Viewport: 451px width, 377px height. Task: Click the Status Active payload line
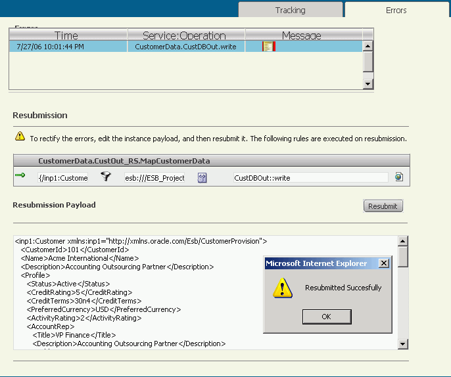(x=68, y=284)
